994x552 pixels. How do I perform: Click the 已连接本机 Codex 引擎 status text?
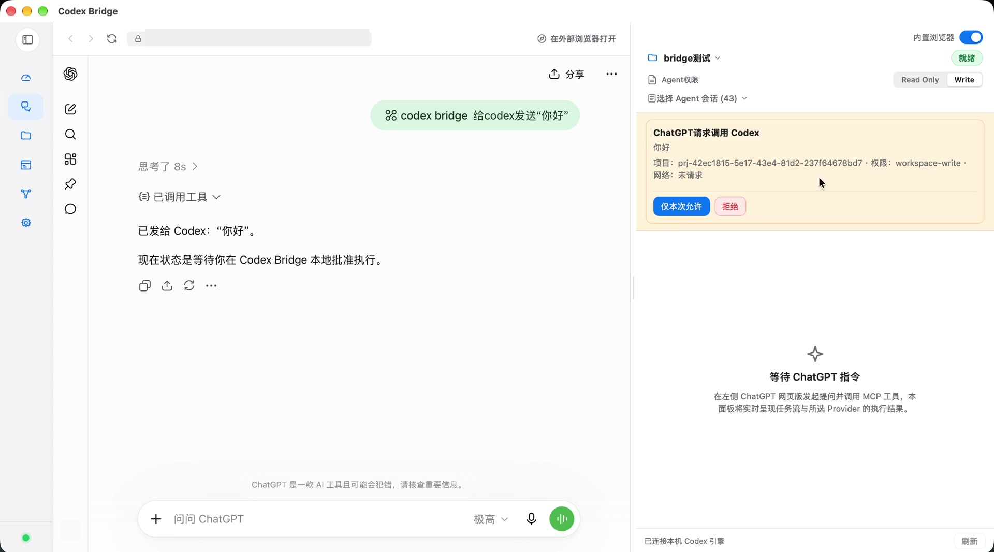pyautogui.click(x=684, y=541)
